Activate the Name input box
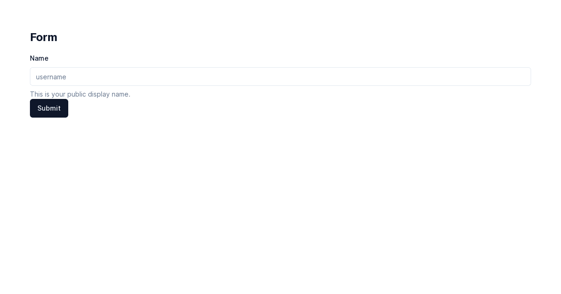The image size is (561, 294). coord(280,77)
